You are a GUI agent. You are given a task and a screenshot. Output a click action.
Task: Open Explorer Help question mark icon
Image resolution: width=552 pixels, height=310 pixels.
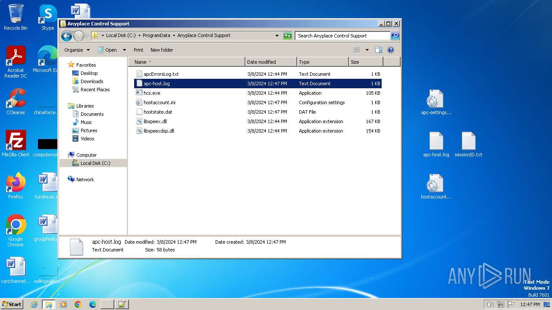point(391,50)
